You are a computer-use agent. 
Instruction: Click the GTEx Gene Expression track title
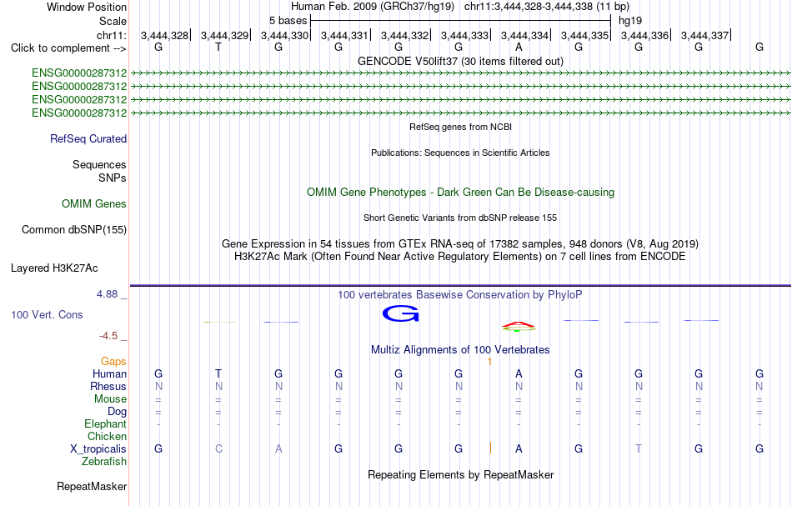460,244
